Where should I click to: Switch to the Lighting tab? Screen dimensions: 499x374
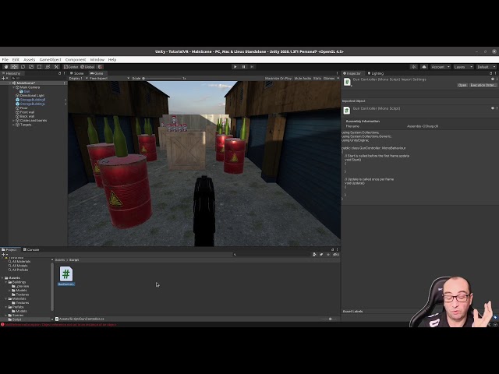[376, 73]
